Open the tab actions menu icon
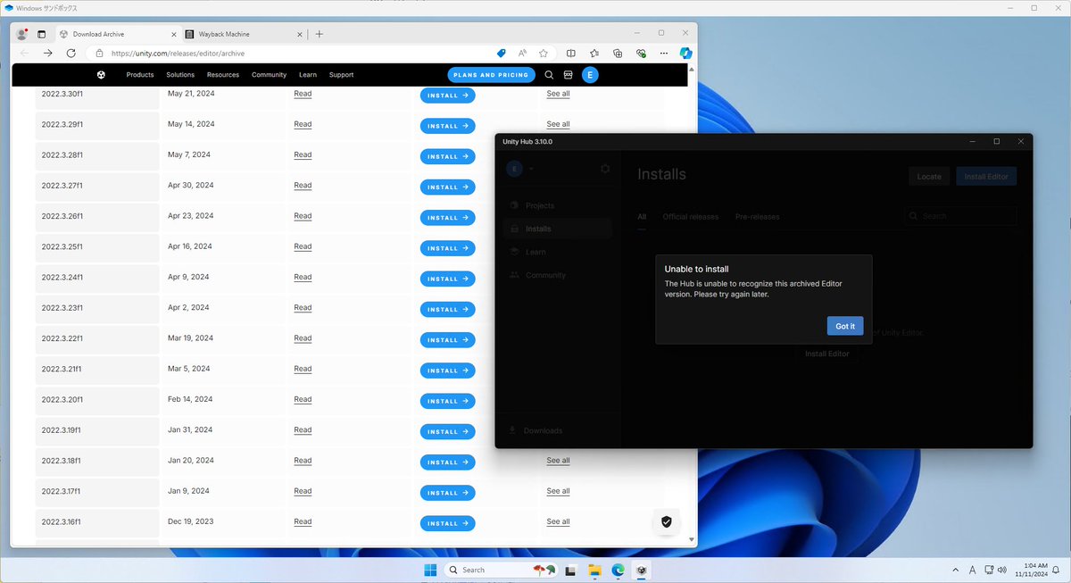 point(41,34)
